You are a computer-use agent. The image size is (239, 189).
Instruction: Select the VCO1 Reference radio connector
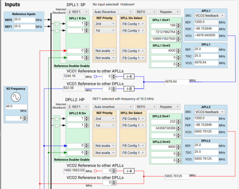(x=95, y=77)
